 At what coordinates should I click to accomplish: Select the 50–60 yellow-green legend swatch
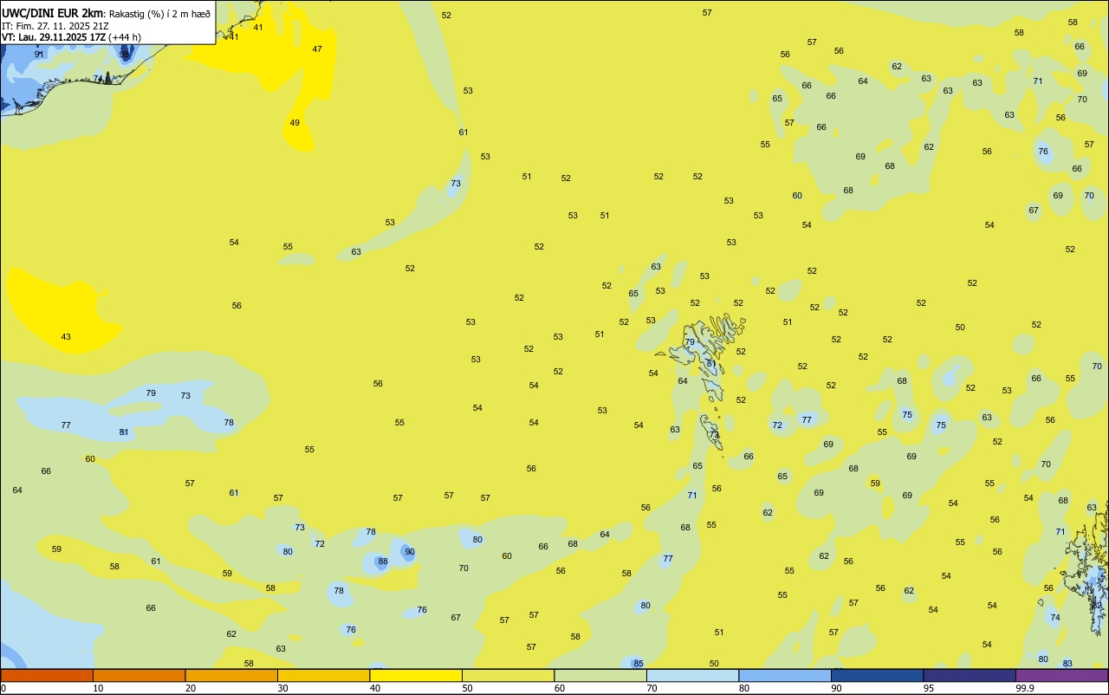508,675
